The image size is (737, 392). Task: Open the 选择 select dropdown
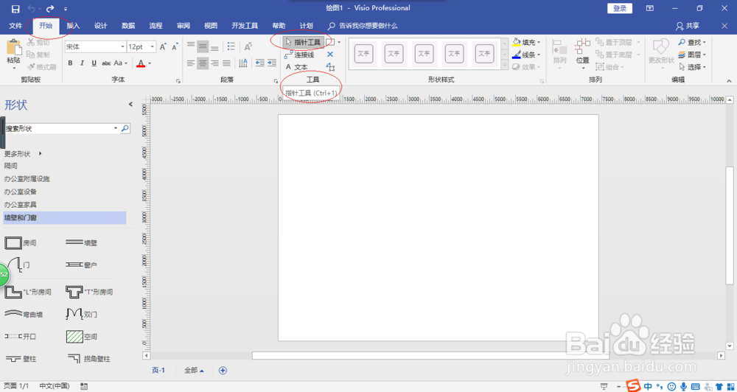(x=692, y=67)
